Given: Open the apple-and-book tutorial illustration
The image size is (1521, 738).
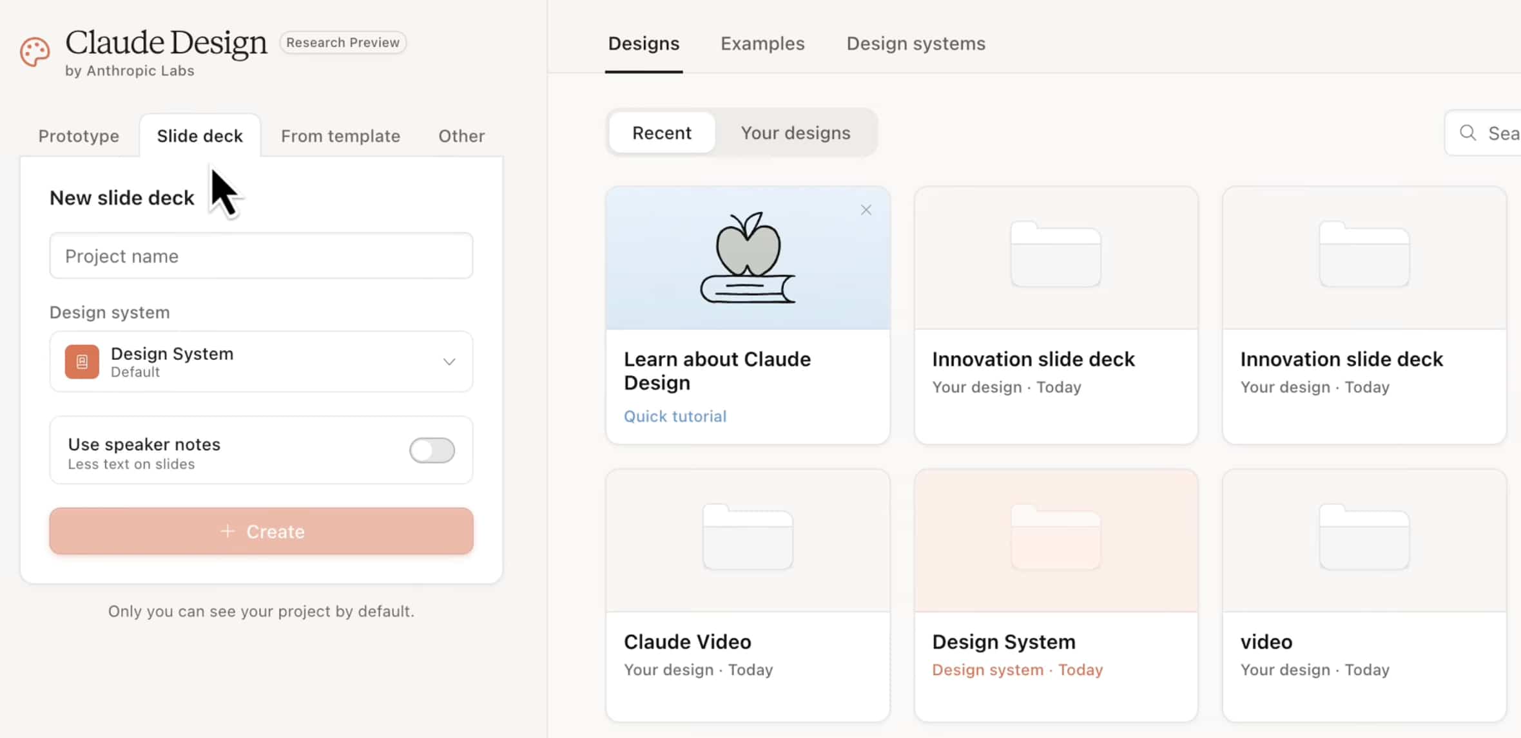Looking at the screenshot, I should (x=748, y=258).
